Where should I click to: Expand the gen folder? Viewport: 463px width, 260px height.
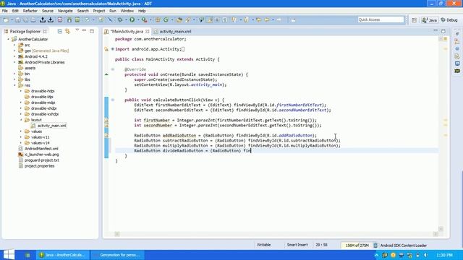pyautogui.click(x=14, y=51)
